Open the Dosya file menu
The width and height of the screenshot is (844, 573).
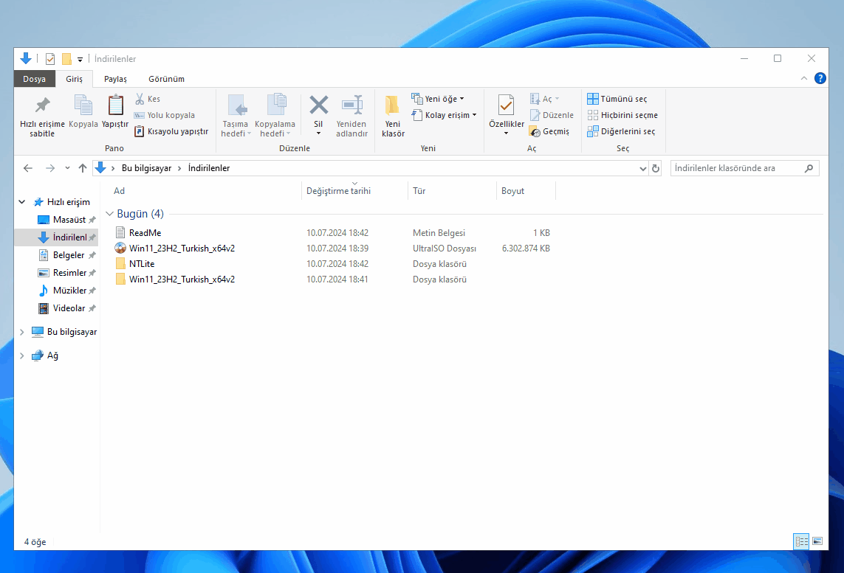pos(35,79)
